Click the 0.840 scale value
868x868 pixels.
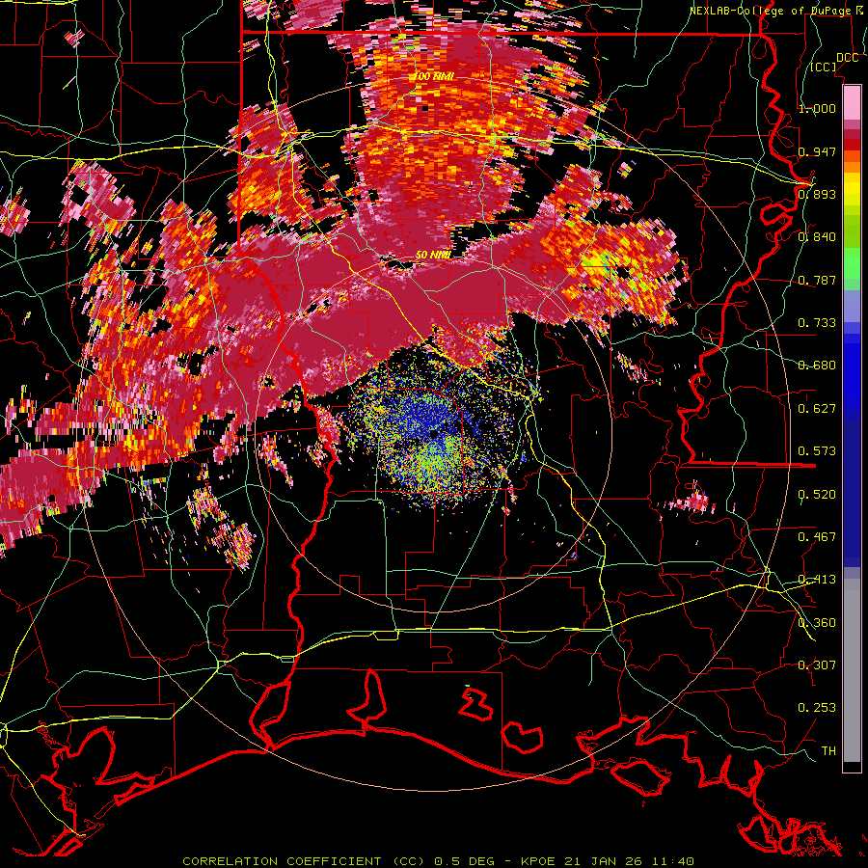pyautogui.click(x=817, y=237)
